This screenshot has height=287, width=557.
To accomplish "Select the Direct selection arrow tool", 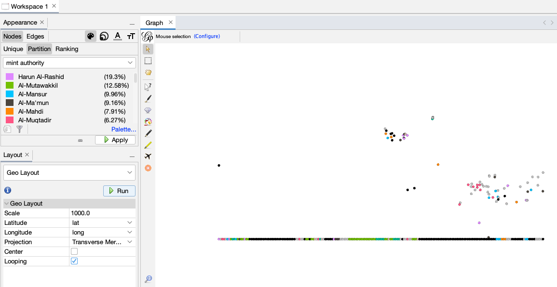I will tap(148, 49).
